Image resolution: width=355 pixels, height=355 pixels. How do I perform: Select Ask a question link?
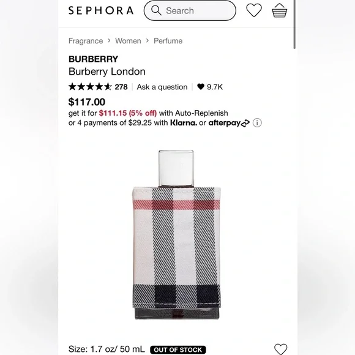coord(162,87)
